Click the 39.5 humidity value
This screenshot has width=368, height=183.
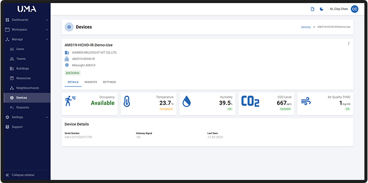pyautogui.click(x=225, y=103)
